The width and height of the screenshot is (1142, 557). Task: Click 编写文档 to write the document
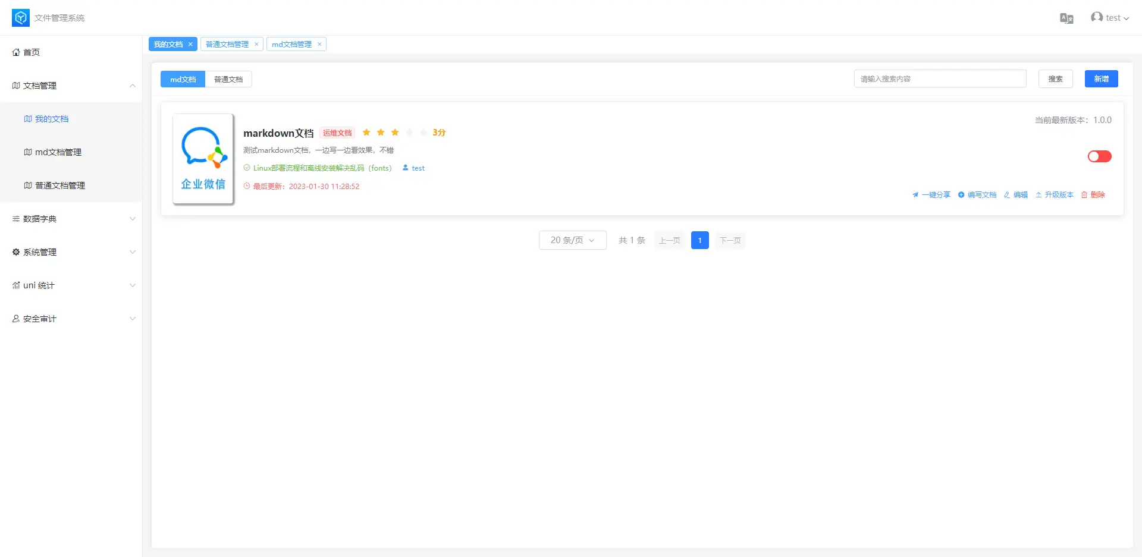tap(977, 195)
